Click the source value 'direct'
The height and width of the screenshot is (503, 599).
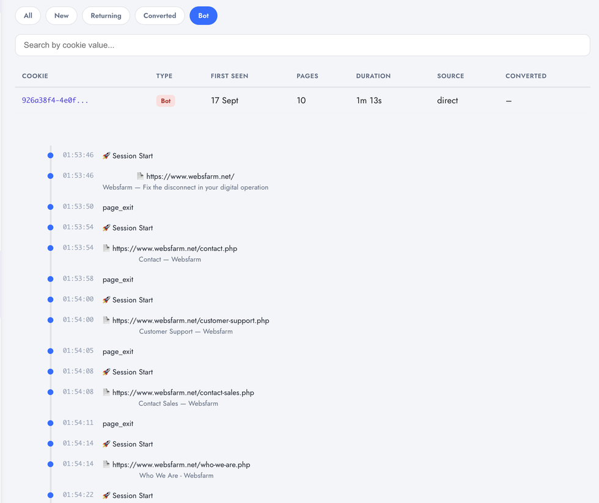447,100
